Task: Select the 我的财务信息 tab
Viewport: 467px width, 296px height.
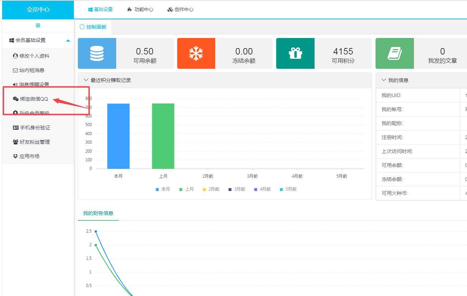Action: coord(98,213)
